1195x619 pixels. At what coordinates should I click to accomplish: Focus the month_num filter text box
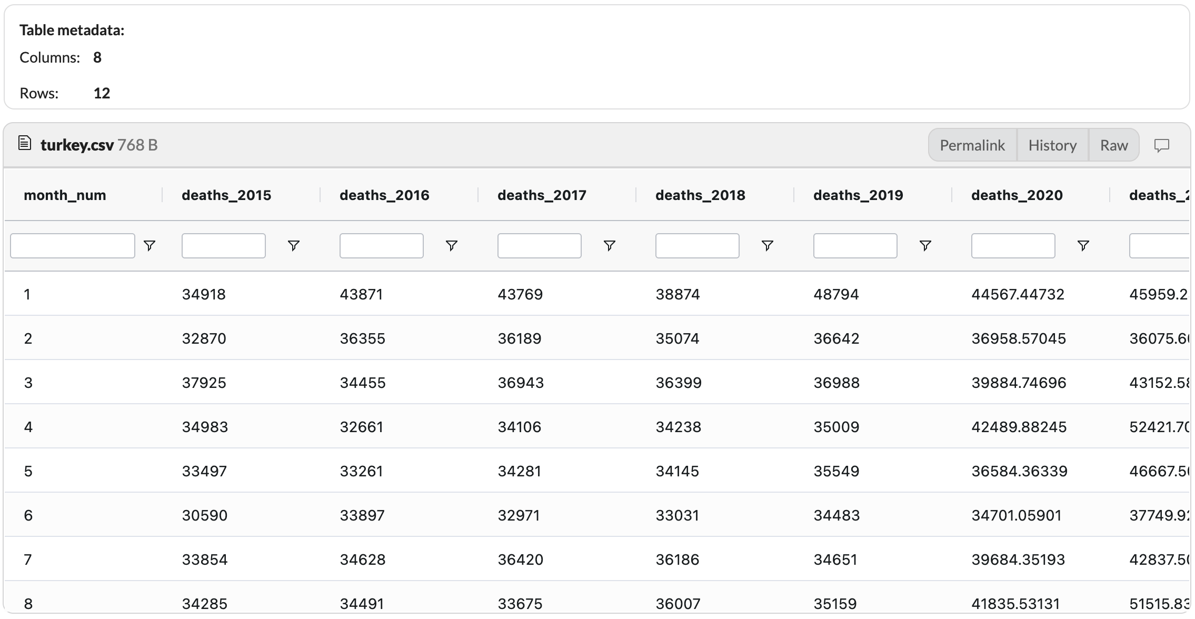(73, 246)
